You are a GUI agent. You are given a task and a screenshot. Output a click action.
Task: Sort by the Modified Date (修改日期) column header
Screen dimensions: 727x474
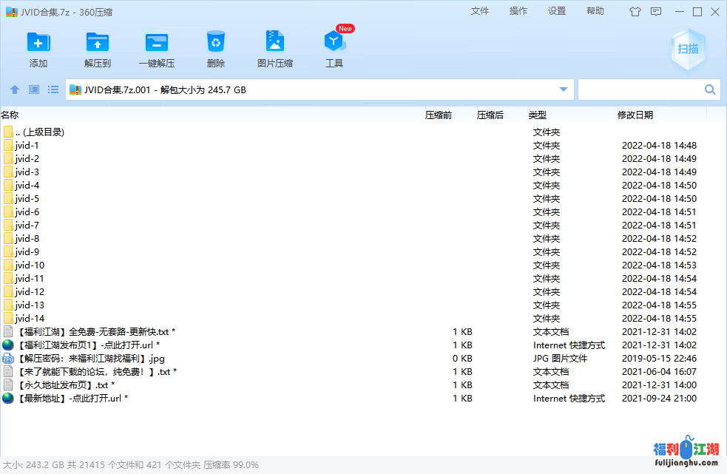click(x=635, y=115)
